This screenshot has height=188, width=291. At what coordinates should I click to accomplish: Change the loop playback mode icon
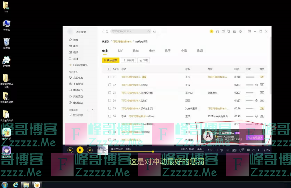click(x=216, y=150)
